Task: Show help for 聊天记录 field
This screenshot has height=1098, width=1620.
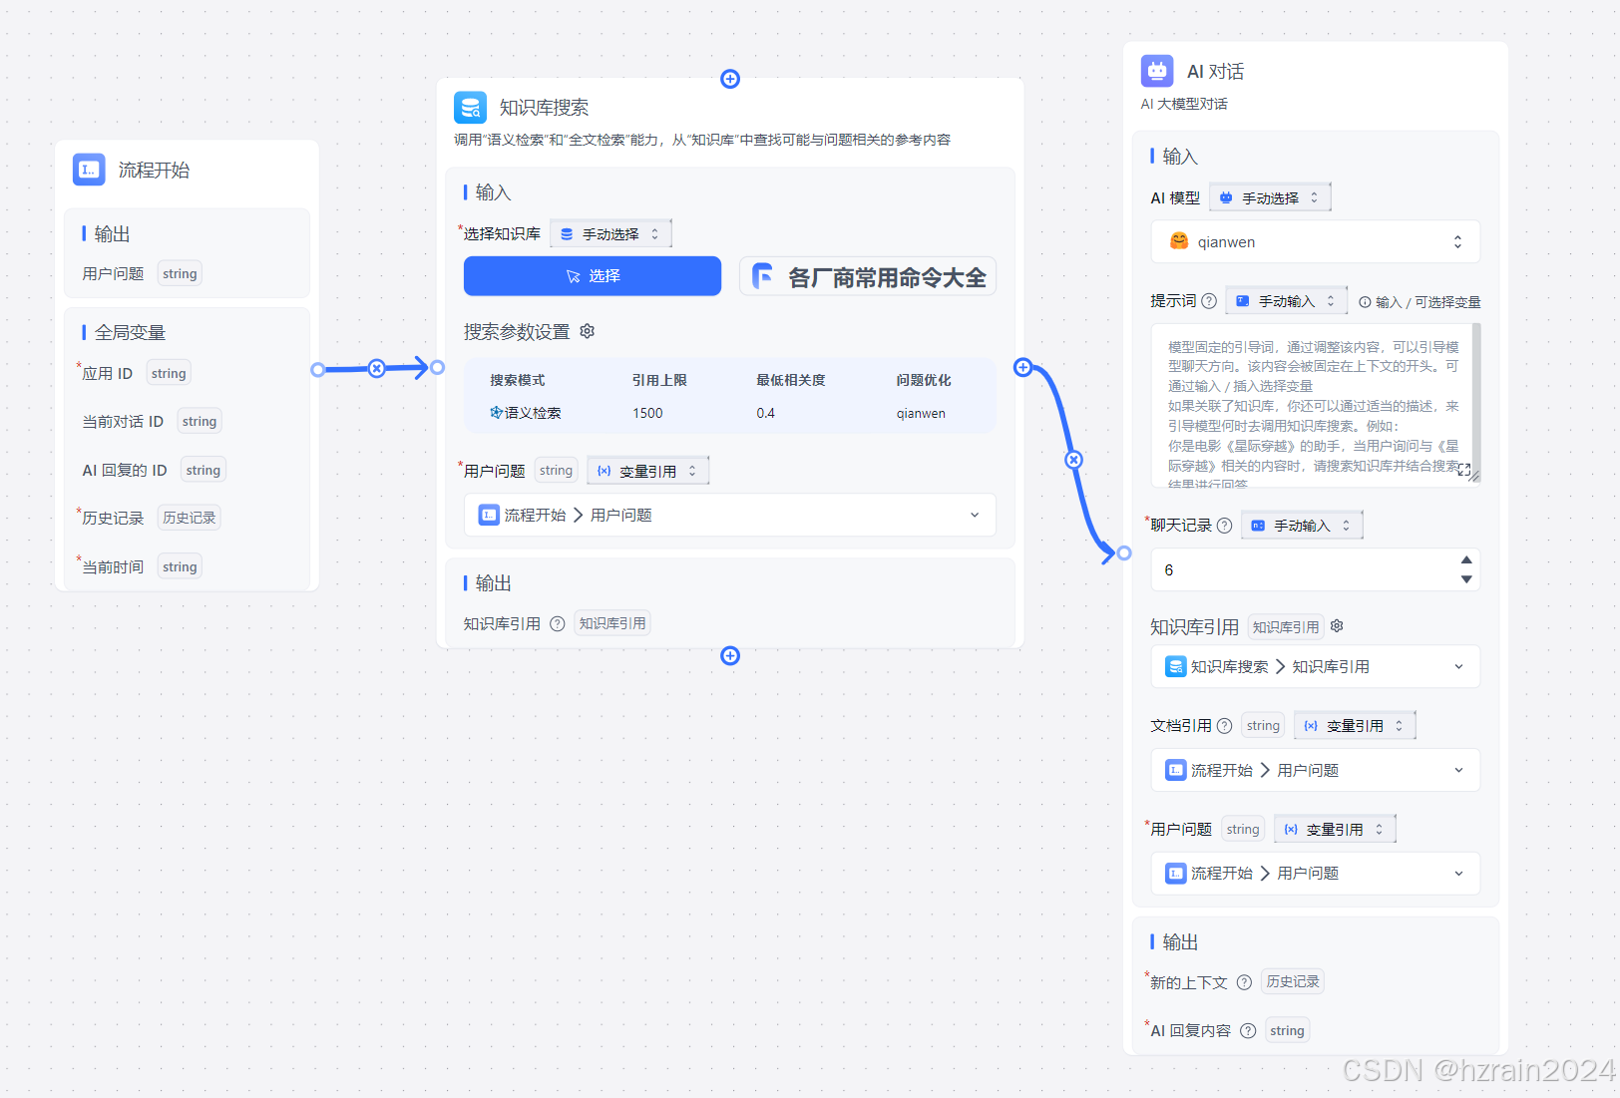Action: (1225, 526)
